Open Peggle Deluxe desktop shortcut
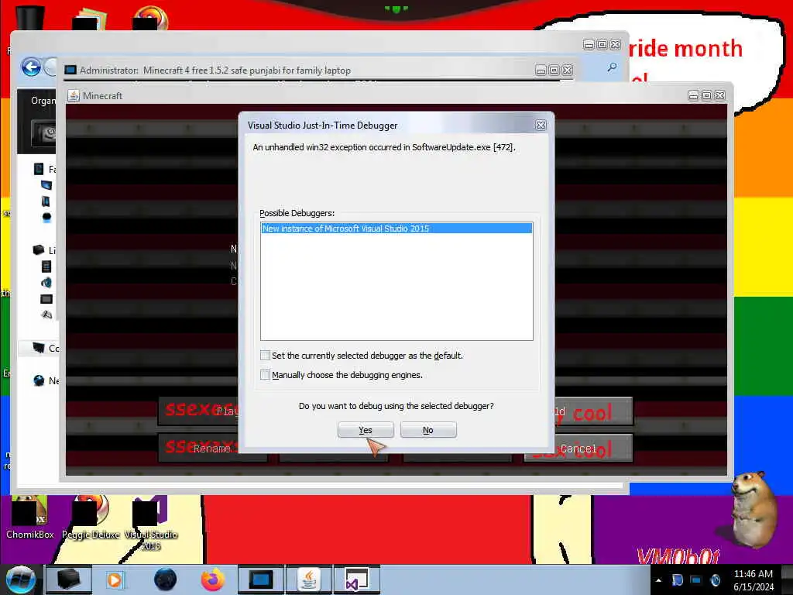The width and height of the screenshot is (793, 595). (91, 518)
